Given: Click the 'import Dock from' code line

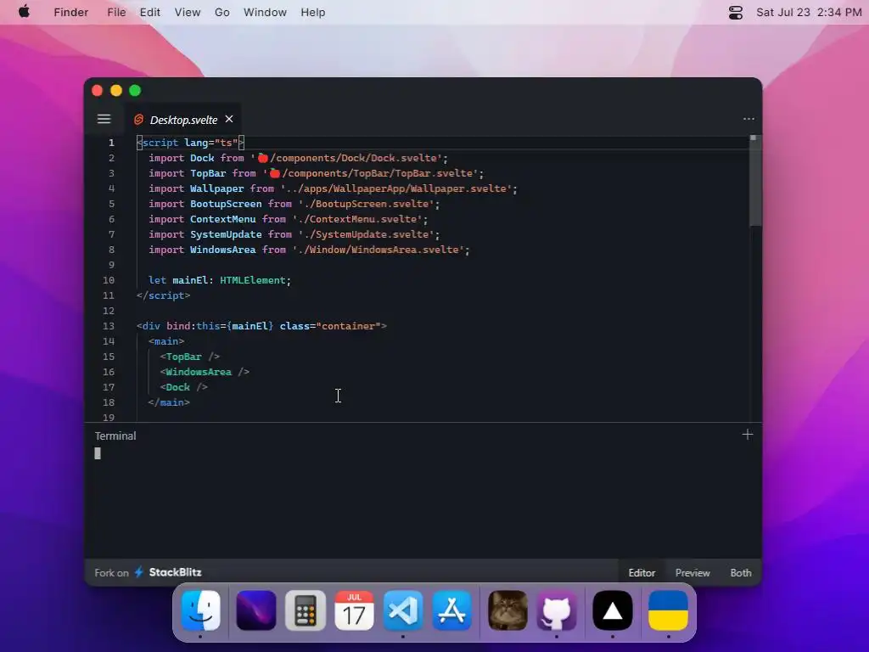Looking at the screenshot, I should (298, 158).
